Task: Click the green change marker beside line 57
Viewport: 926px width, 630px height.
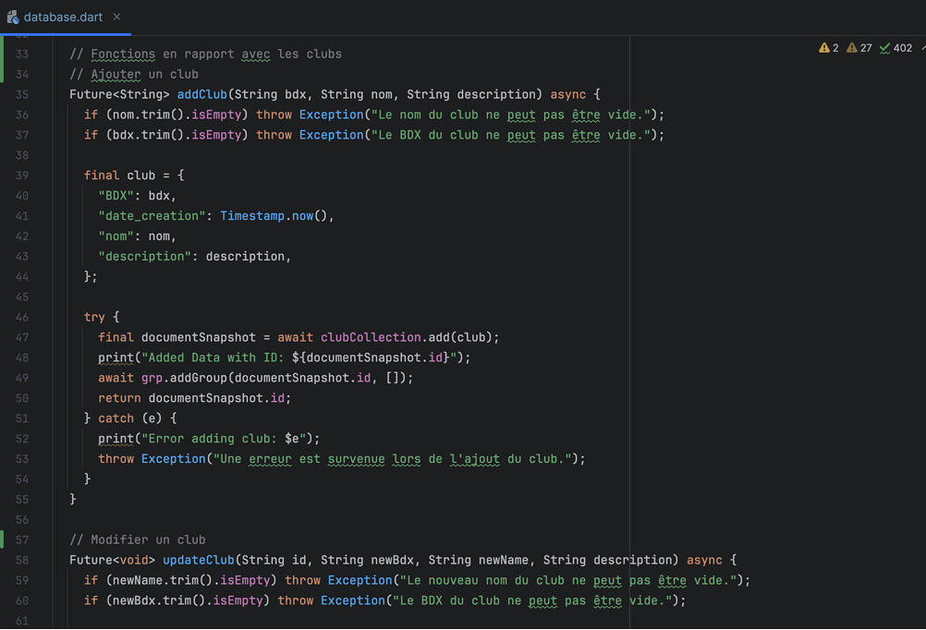Action: tap(2, 539)
